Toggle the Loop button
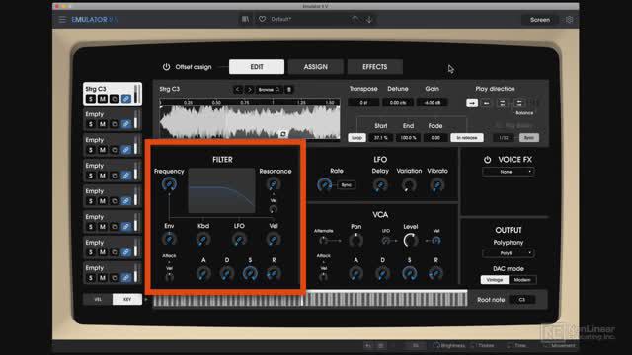Image resolution: width=632 pixels, height=355 pixels. [x=356, y=138]
